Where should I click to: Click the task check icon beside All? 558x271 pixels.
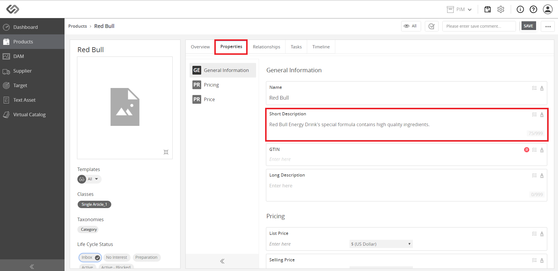pyautogui.click(x=432, y=26)
